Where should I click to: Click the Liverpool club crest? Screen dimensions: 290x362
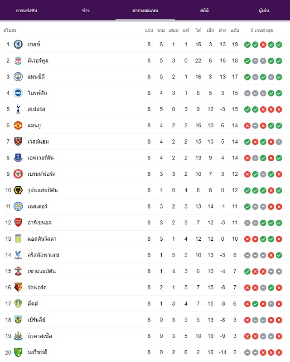pos(18,60)
